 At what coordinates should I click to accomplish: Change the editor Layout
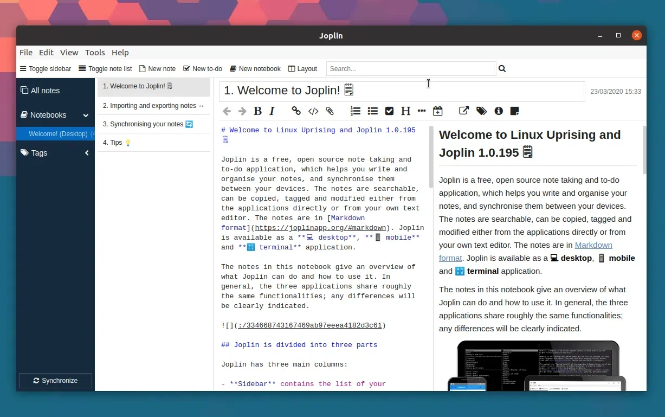302,69
